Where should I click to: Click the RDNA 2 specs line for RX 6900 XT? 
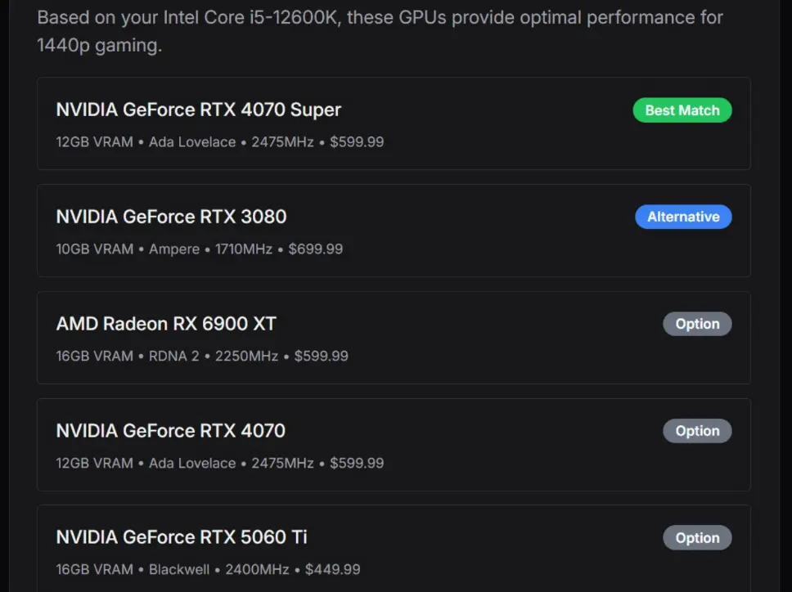(202, 356)
